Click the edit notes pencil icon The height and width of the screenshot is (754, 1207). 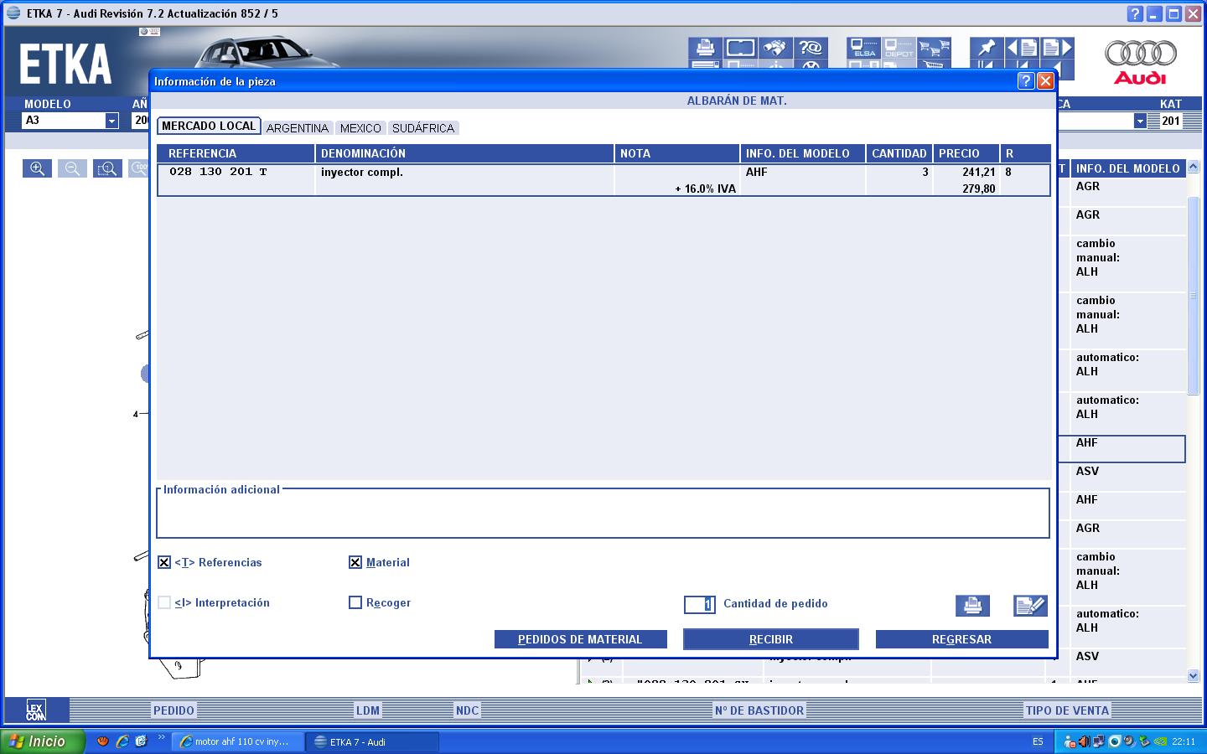click(x=1030, y=605)
